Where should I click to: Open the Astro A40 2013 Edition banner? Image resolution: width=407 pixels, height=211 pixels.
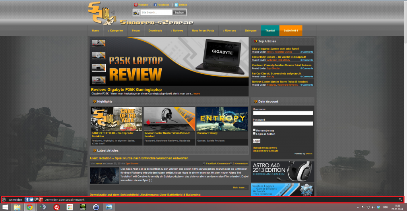point(283,172)
